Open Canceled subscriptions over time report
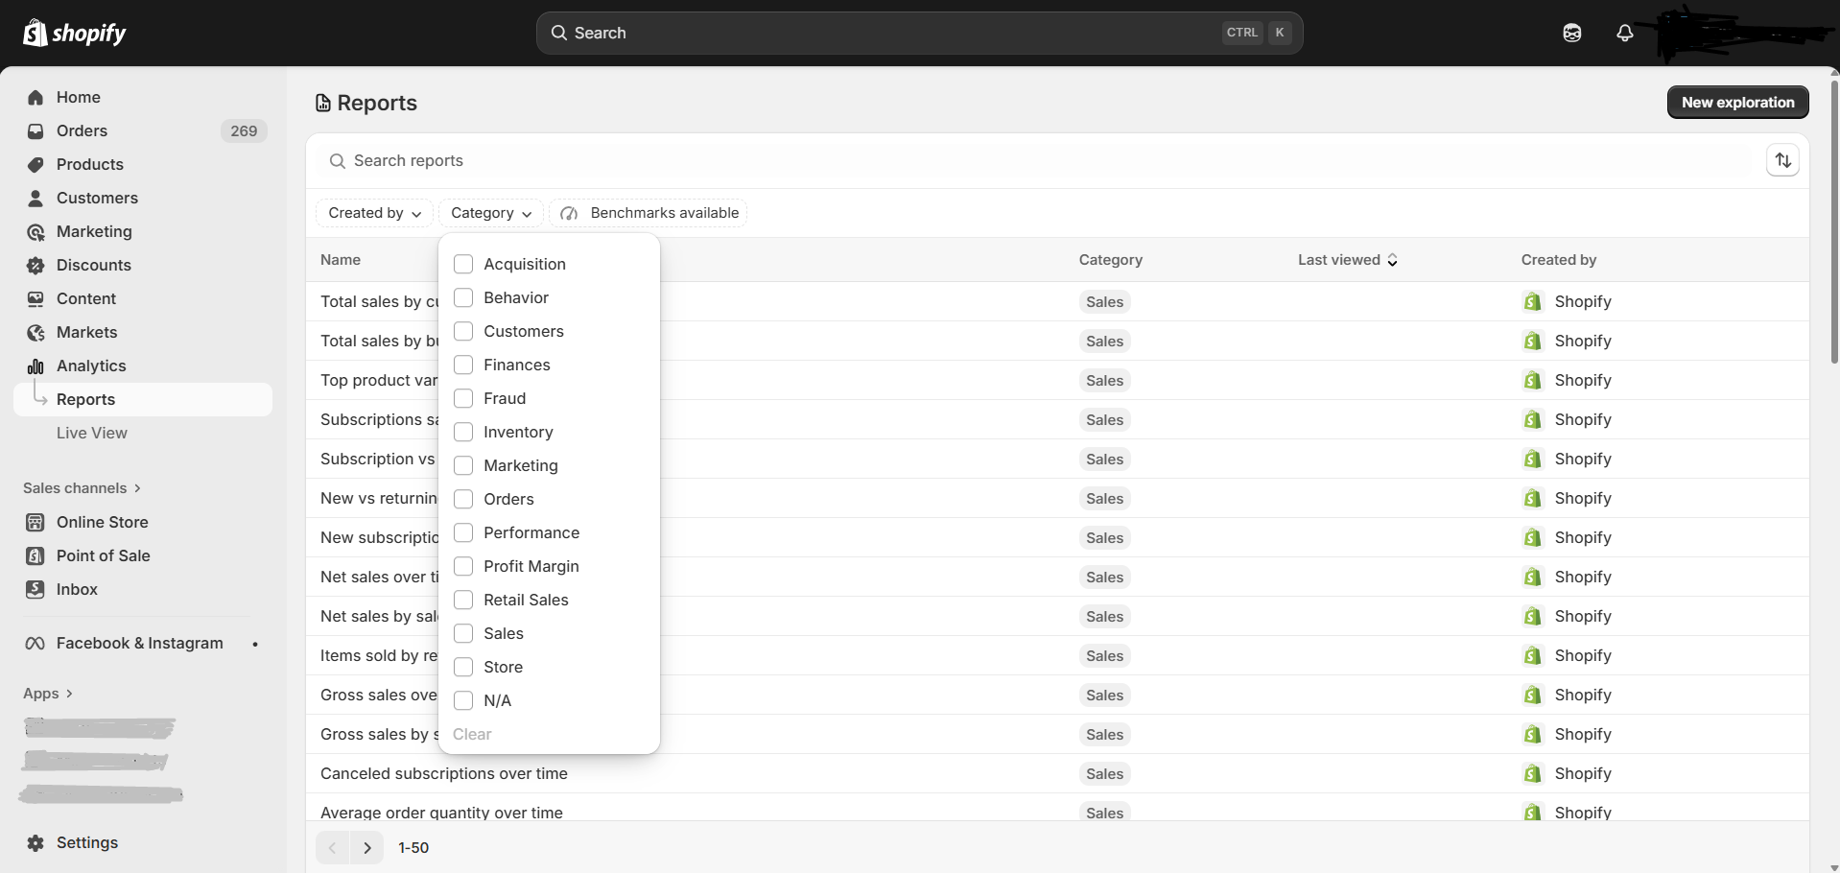This screenshot has height=873, width=1840. pos(444,773)
